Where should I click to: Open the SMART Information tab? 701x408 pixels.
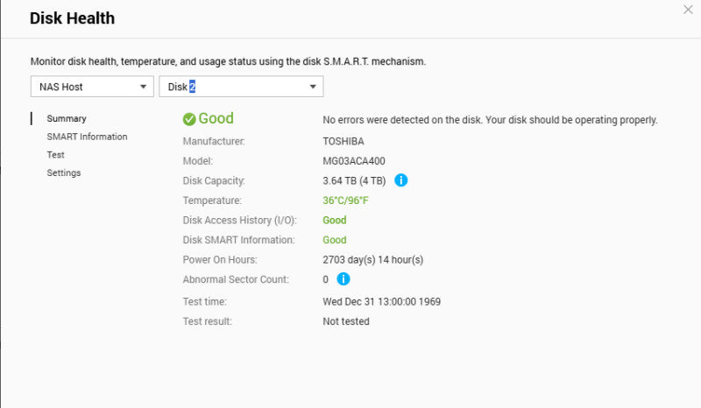tap(87, 137)
